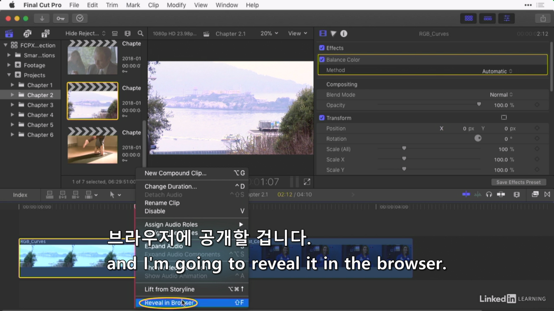This screenshot has width=554, height=311.
Task: Click the Save Effects Preset button
Action: pos(519,182)
